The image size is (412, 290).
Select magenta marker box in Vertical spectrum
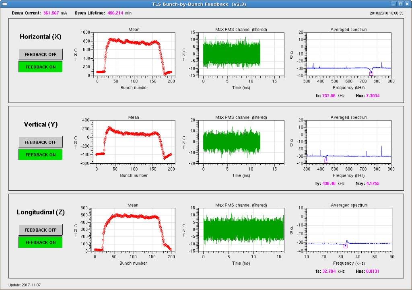point(326,160)
